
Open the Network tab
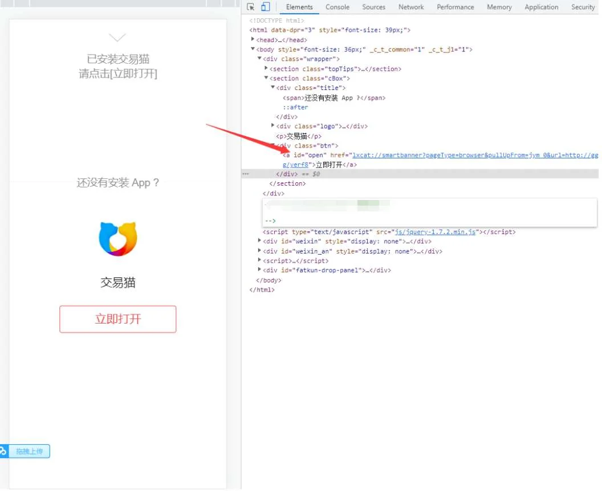coord(411,7)
